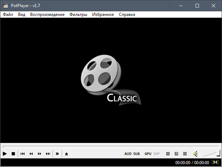Open the statistics info icon

click(176, 154)
